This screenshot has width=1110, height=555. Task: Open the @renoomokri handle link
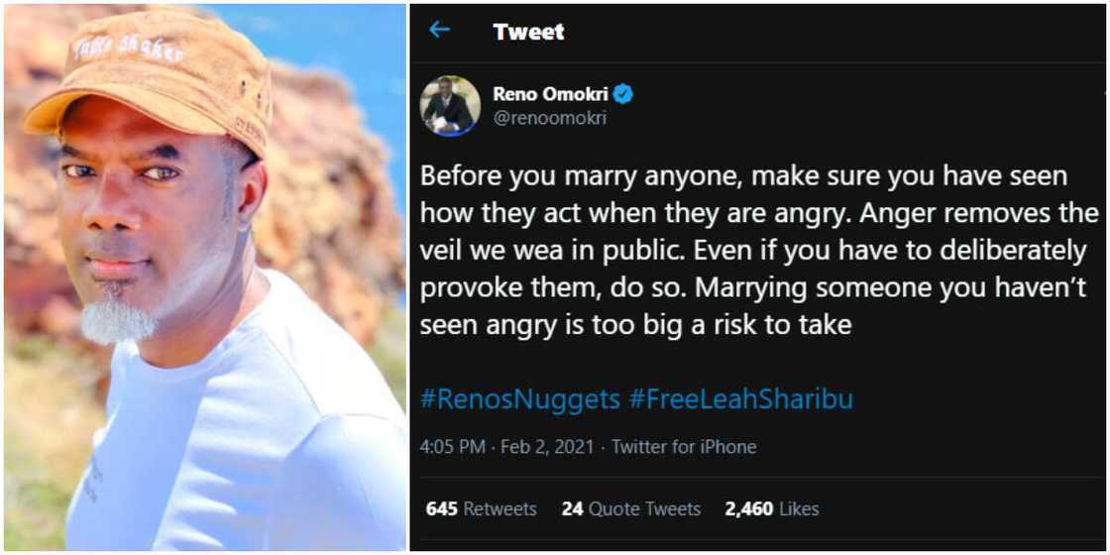click(549, 118)
